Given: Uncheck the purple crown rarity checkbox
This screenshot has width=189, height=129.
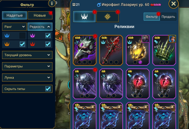Looking at the screenshot, I should pyautogui.click(x=48, y=36).
